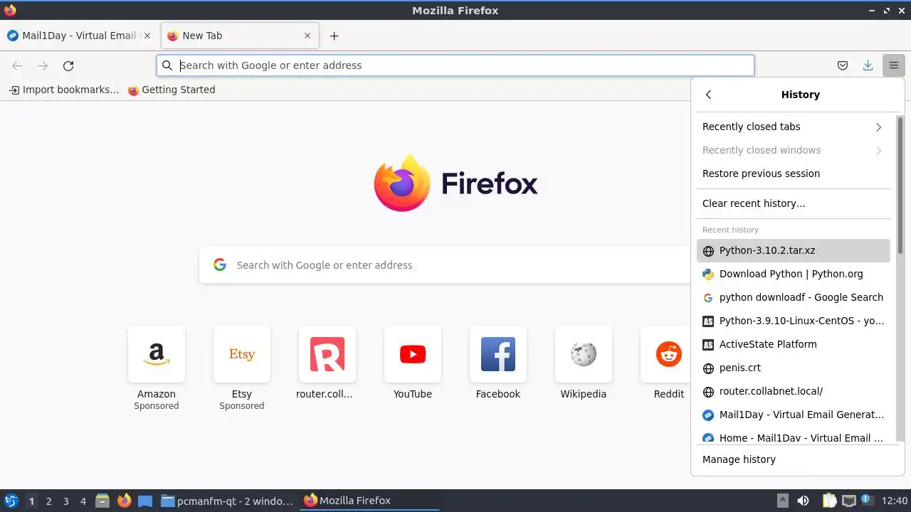Switch to virtual desktop 2
Image resolution: width=911 pixels, height=512 pixels.
[x=48, y=501]
